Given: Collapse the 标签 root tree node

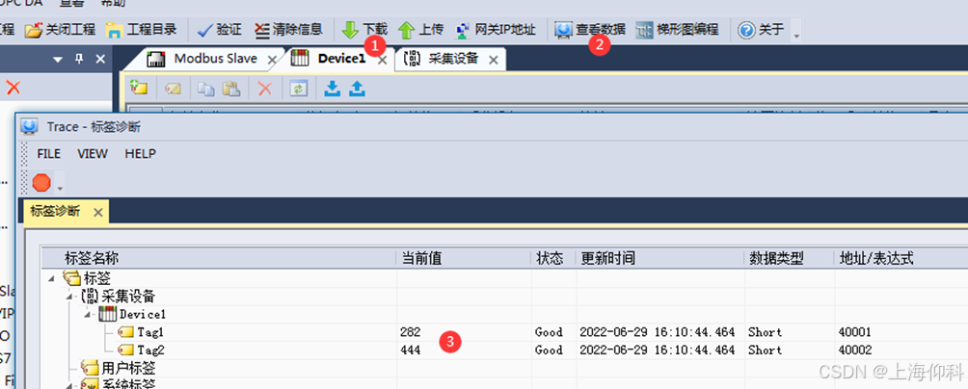Looking at the screenshot, I should 50,278.
